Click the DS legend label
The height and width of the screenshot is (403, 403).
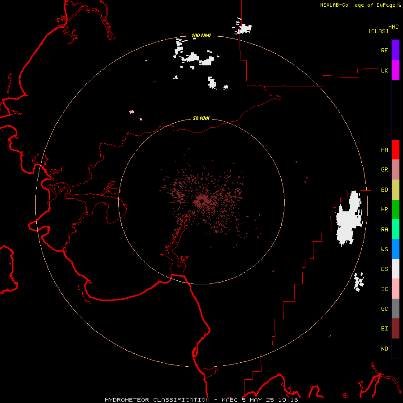coord(384,269)
